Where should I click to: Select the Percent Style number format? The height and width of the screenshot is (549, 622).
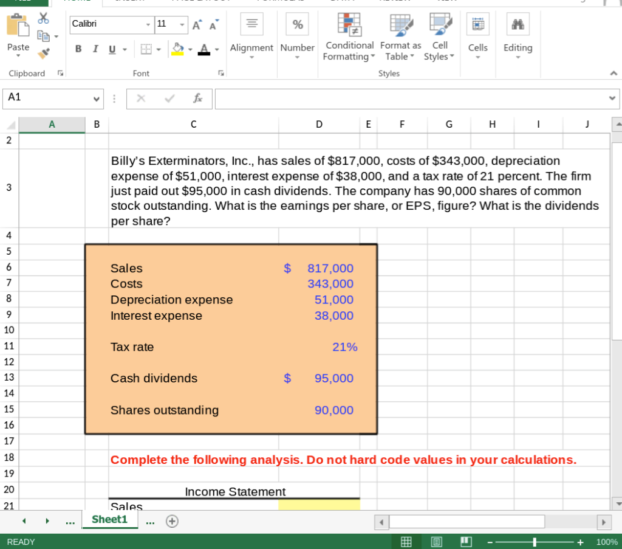pos(297,24)
